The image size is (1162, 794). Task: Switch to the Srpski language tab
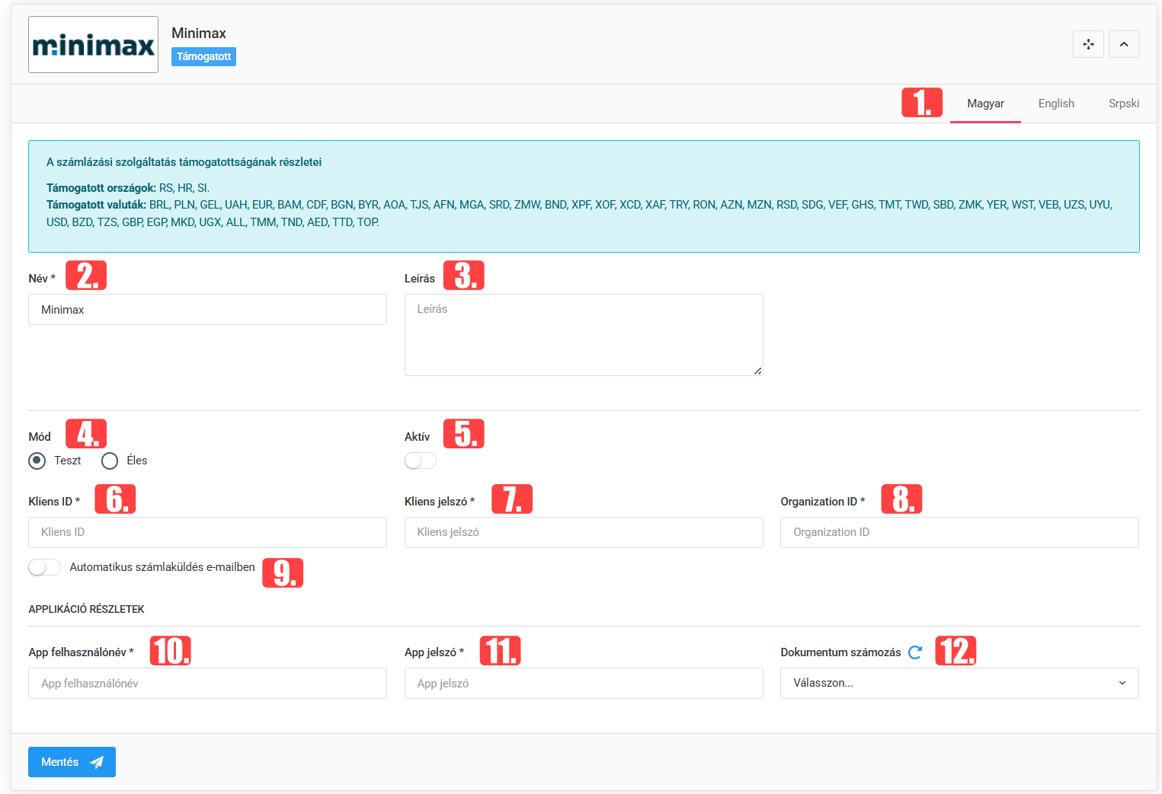[x=1124, y=104]
